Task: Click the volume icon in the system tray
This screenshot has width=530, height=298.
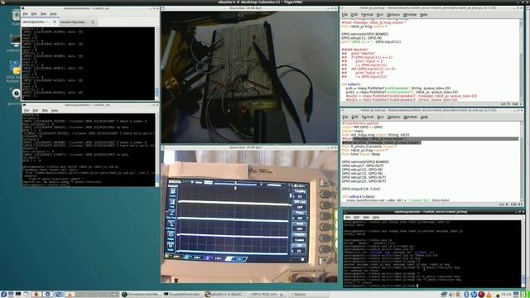Action: click(451, 295)
